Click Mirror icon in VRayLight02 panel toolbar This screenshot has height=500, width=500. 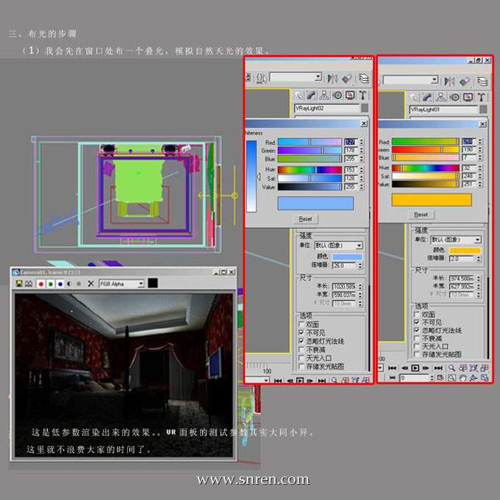(x=332, y=78)
